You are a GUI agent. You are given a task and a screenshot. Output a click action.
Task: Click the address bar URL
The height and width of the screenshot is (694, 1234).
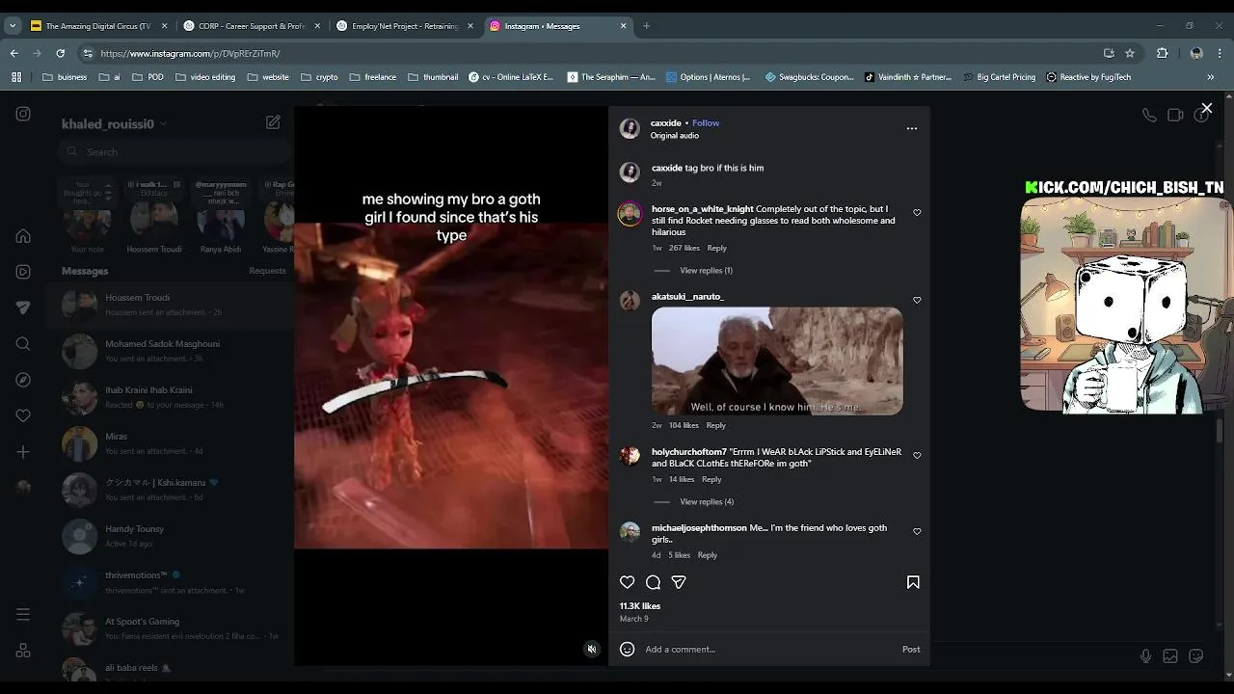(x=190, y=54)
